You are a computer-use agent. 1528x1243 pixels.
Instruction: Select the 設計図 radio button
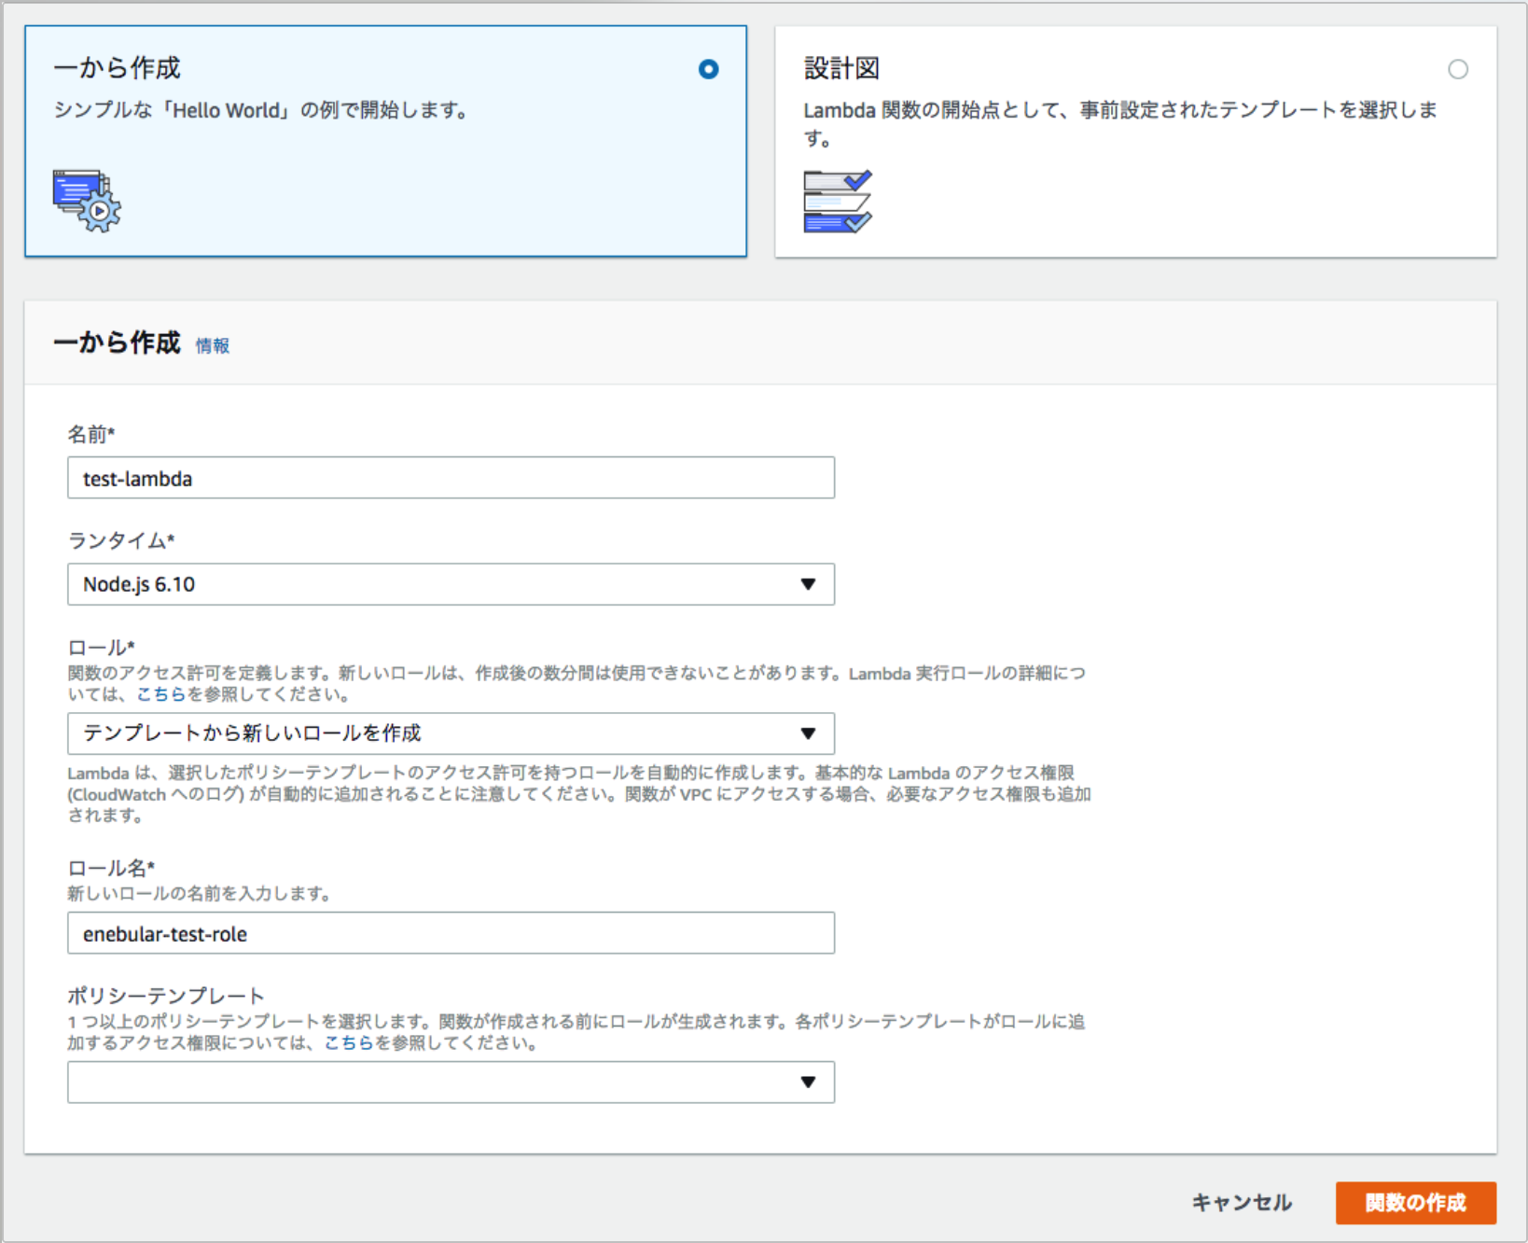(1458, 69)
